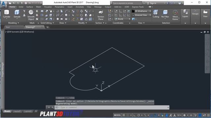
Task: Add a new drawing tab with plus
Action: 47,27
